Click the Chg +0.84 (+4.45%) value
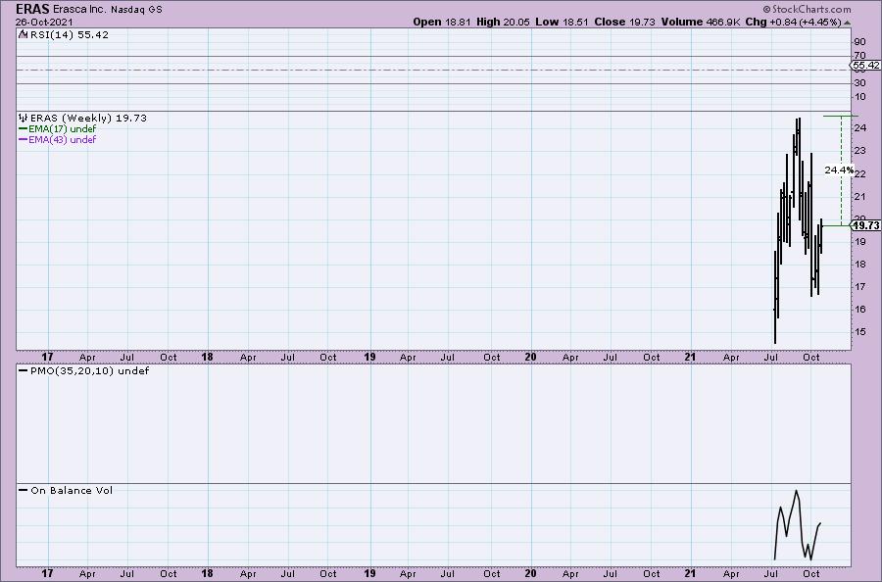The height and width of the screenshot is (582, 882). tap(793, 22)
